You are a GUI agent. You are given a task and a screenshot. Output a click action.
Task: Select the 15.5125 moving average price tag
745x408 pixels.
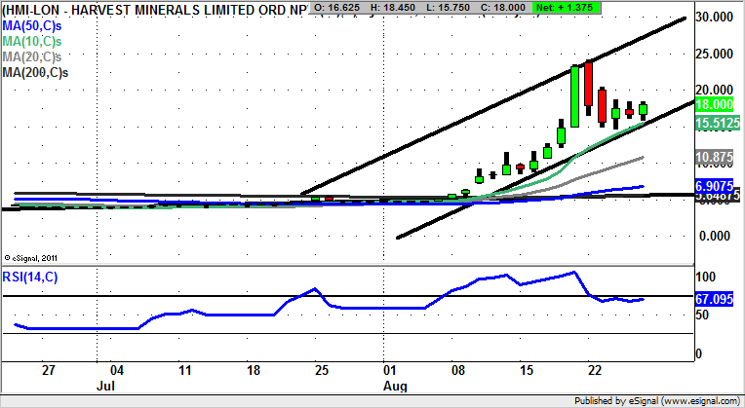[717, 124]
